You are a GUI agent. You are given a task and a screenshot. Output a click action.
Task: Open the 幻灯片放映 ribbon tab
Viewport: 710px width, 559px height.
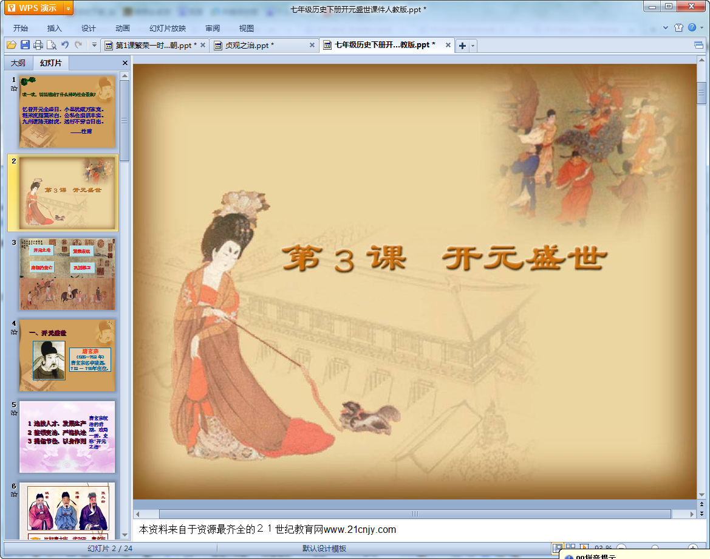pos(168,28)
